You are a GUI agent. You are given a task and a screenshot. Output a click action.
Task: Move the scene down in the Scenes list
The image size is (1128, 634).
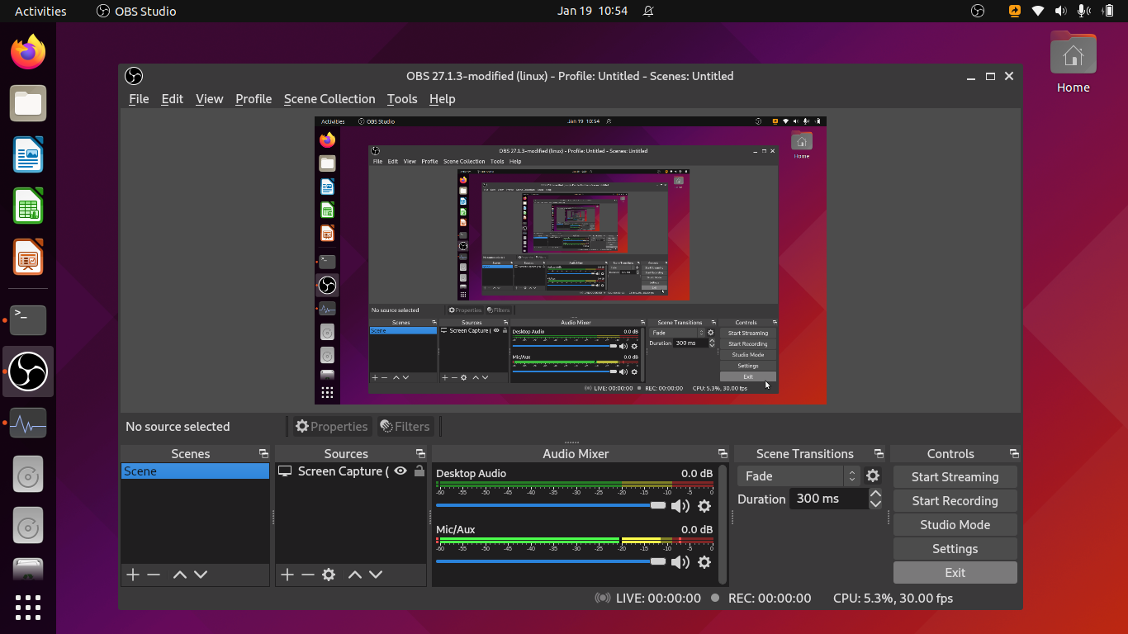click(201, 575)
